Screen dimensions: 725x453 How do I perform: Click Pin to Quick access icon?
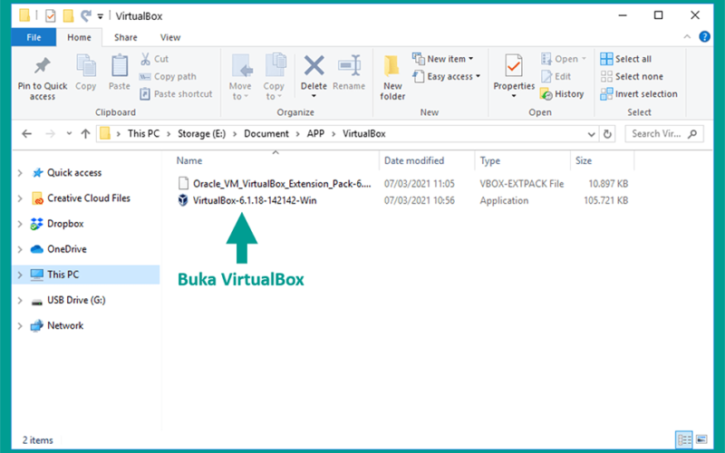pyautogui.click(x=42, y=65)
